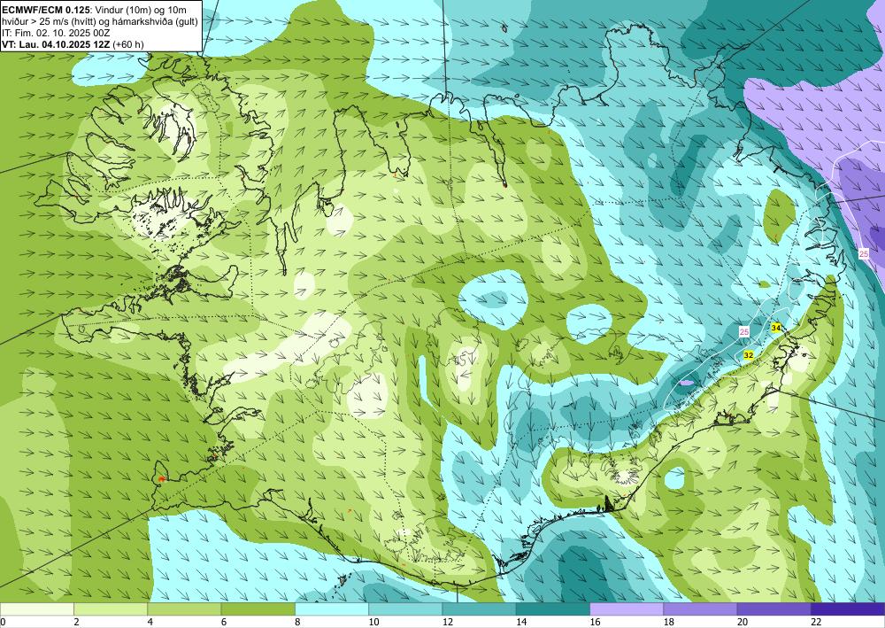Click the 2–4 m/s light green legend swatch
885x628 pixels.
(111, 609)
